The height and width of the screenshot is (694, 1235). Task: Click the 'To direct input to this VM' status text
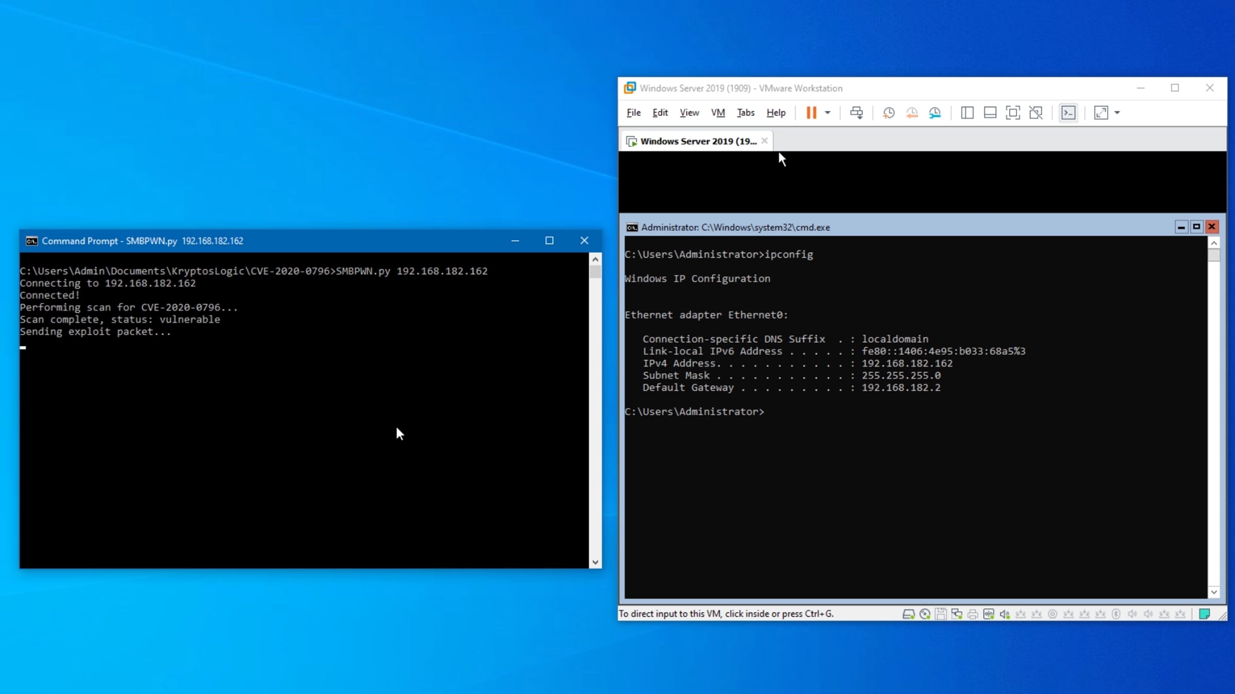coord(726,614)
